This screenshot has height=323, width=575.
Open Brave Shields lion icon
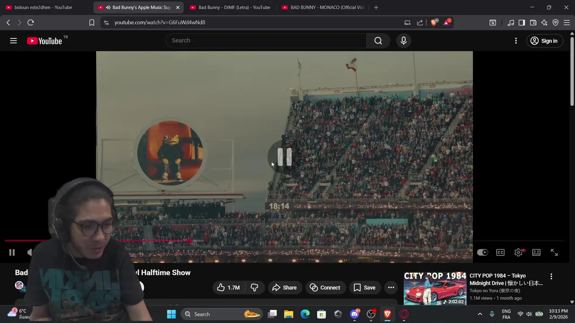pyautogui.click(x=434, y=22)
